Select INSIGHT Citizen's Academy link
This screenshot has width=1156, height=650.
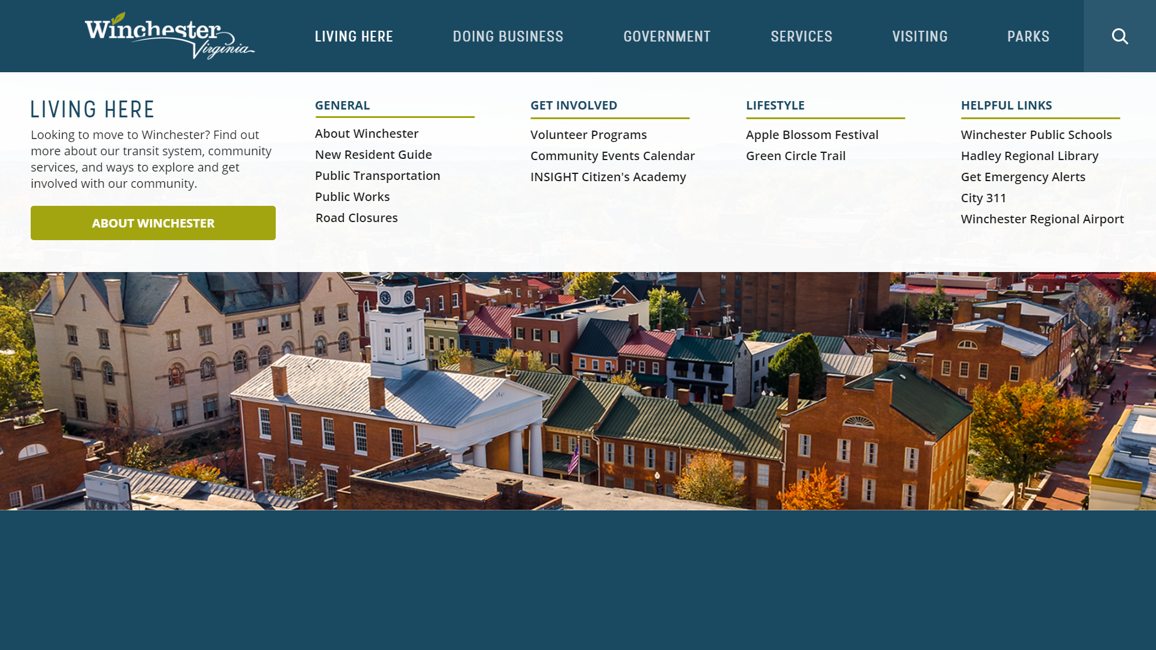click(608, 177)
